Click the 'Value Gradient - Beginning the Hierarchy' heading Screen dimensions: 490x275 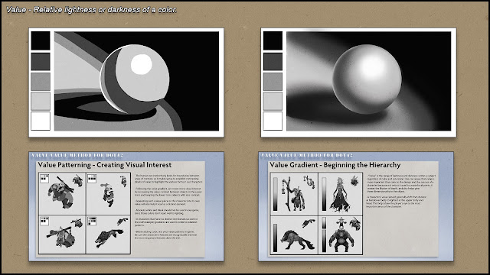pos(335,165)
